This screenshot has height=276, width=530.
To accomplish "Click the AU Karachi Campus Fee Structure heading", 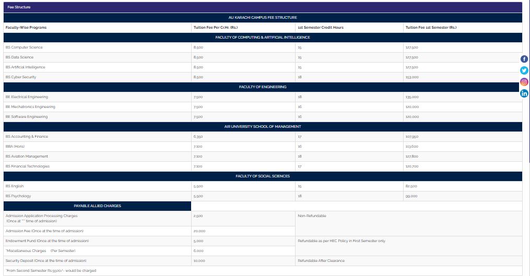I will coord(263,18).
